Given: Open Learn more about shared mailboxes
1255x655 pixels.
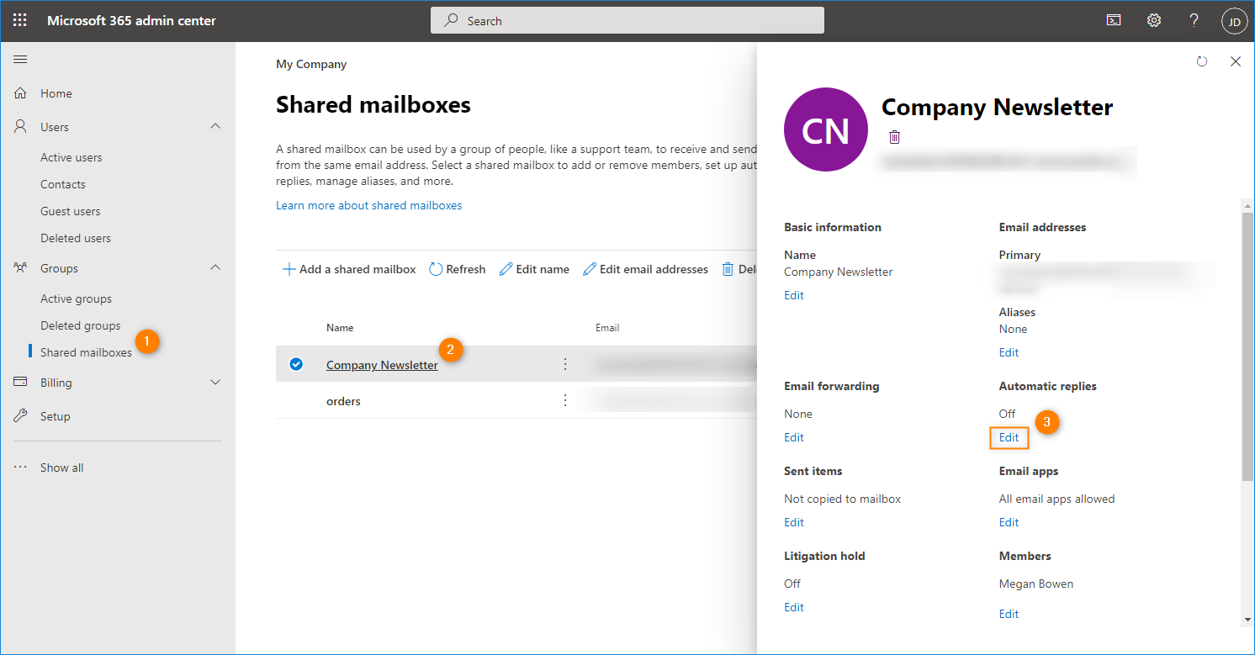Looking at the screenshot, I should [x=369, y=204].
